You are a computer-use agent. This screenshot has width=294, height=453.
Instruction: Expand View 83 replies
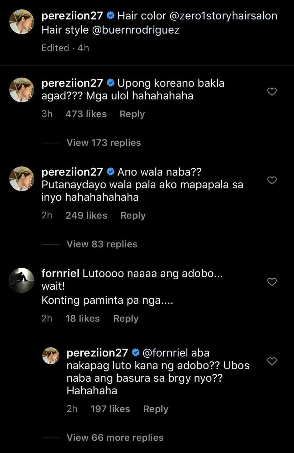pyautogui.click(x=102, y=244)
